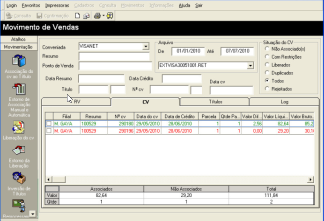Click the printer icon
Screen dimensions: 324x221
[97, 16]
